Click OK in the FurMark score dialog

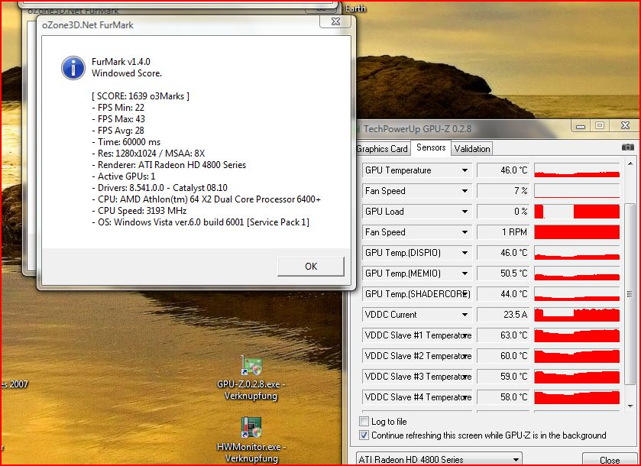click(311, 267)
